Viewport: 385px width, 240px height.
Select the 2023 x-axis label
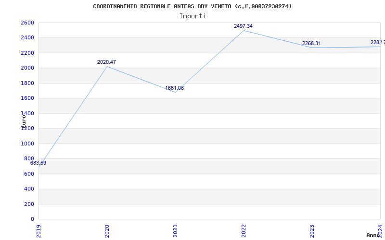(x=312, y=231)
